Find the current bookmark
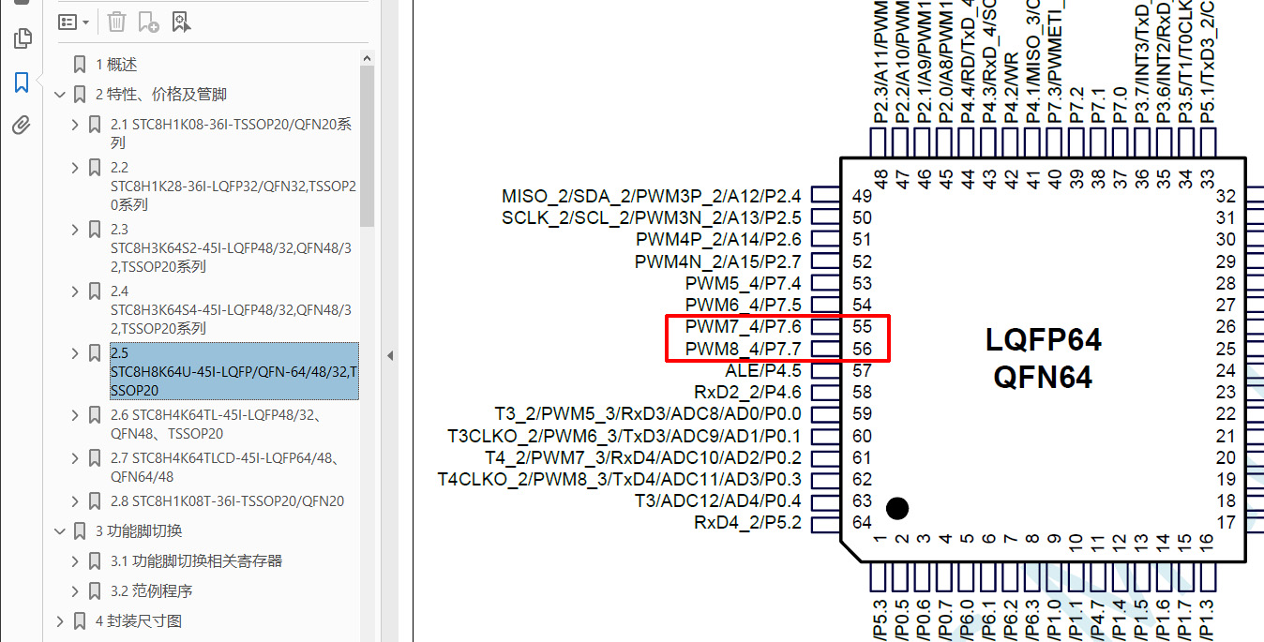Screen dimensions: 1264x642 [182, 22]
